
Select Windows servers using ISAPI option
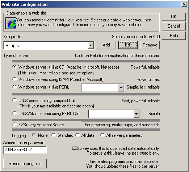14,79
